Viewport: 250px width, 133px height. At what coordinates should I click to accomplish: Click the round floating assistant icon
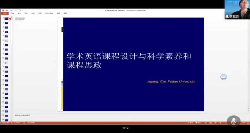point(223,77)
